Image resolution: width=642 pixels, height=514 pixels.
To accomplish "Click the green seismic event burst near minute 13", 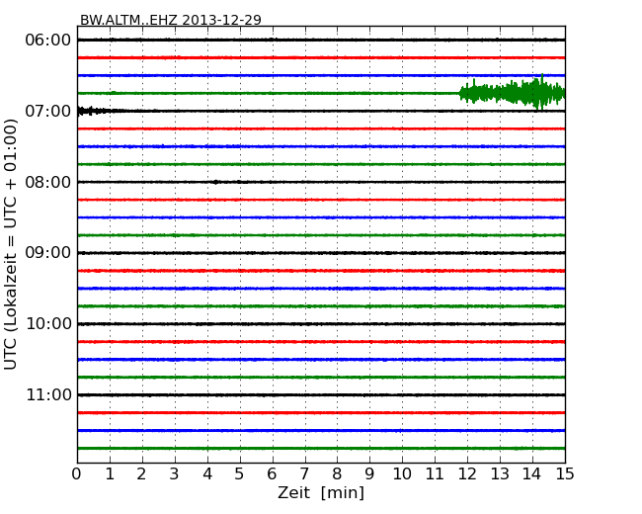I will coord(512,93).
